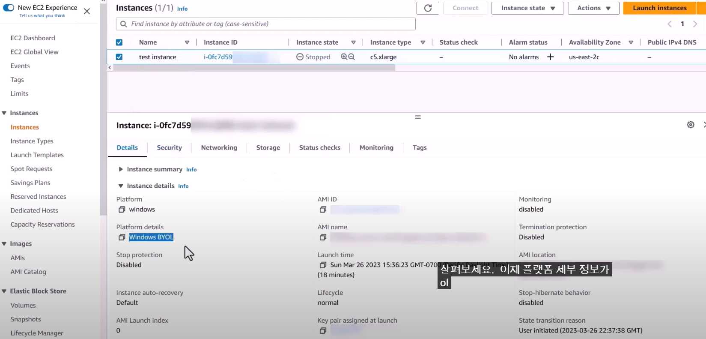This screenshot has height=339, width=706.
Task: Copy the Platform value windows
Action: (122, 210)
